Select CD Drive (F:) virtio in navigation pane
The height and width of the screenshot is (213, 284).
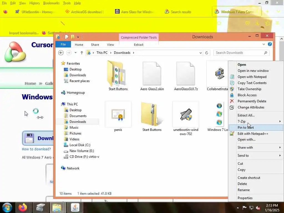click(x=81, y=157)
